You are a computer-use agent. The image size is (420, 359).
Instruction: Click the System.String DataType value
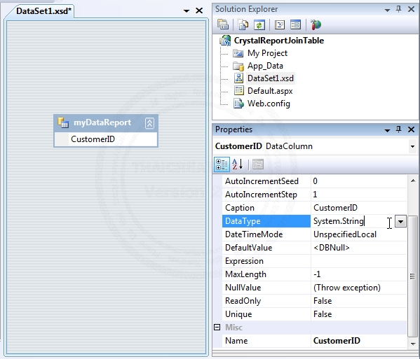(339, 221)
